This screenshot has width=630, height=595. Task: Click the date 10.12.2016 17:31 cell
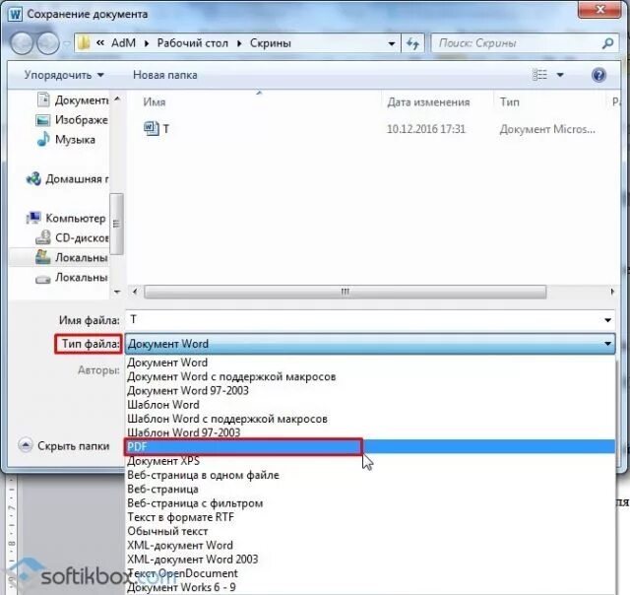coord(426,129)
